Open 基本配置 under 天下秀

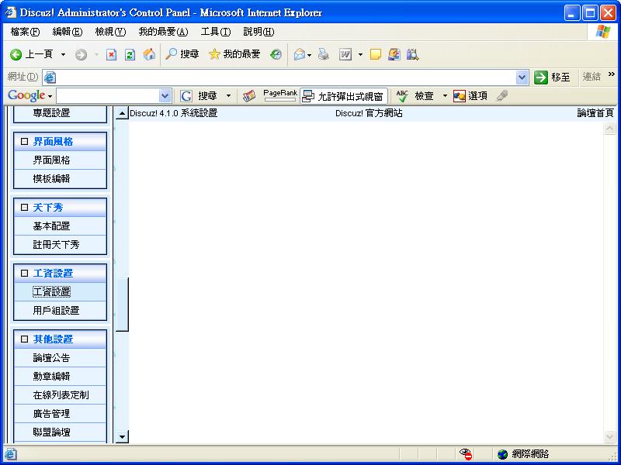(51, 226)
